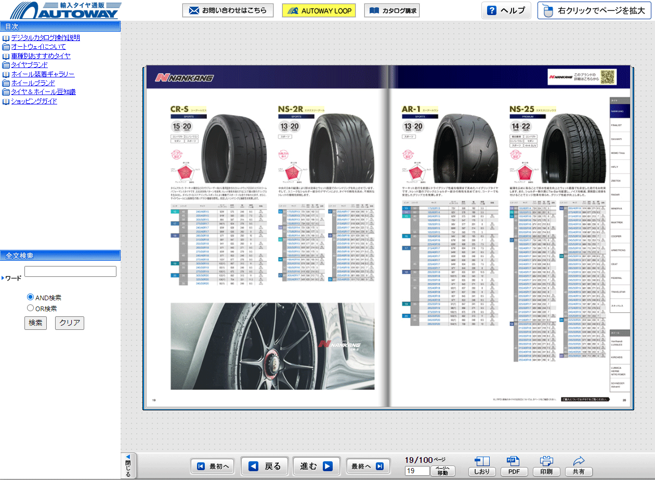Select the MAXTREK index tab
The image size is (655, 480).
click(x=620, y=222)
